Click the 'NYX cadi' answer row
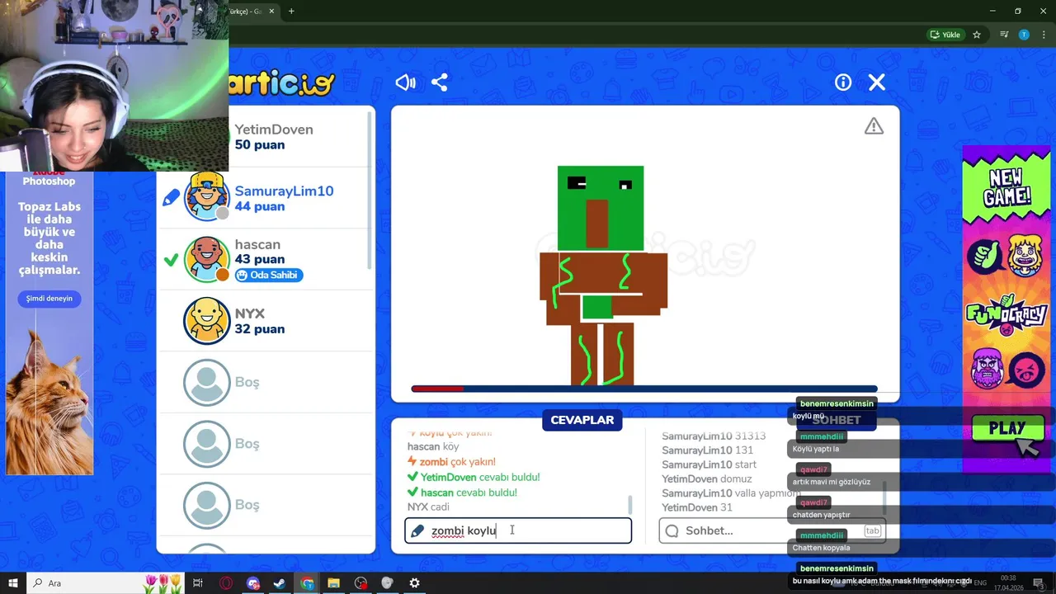This screenshot has height=594, width=1056. 428,507
